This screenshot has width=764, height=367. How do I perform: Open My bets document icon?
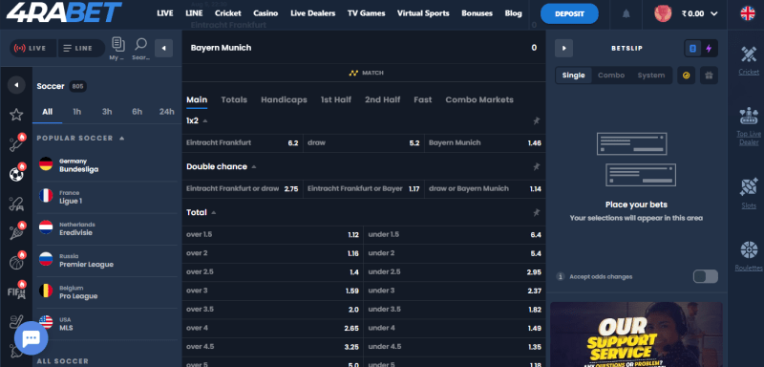point(117,44)
